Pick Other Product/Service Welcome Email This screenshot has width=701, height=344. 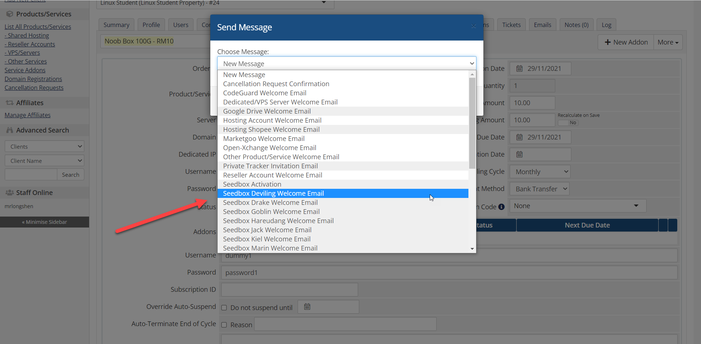click(343, 157)
